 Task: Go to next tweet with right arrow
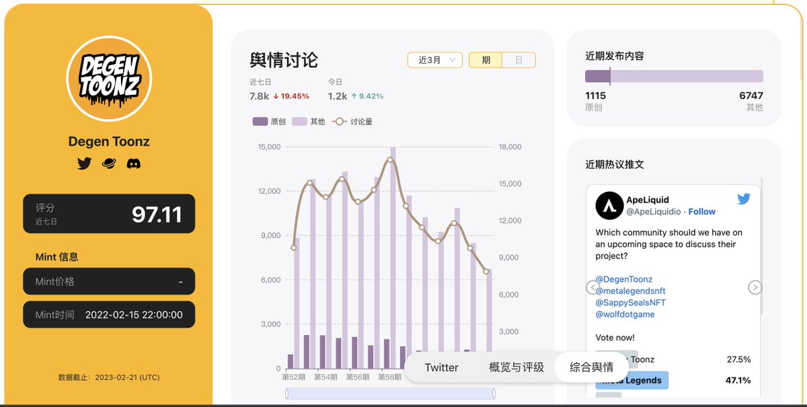pyautogui.click(x=755, y=288)
